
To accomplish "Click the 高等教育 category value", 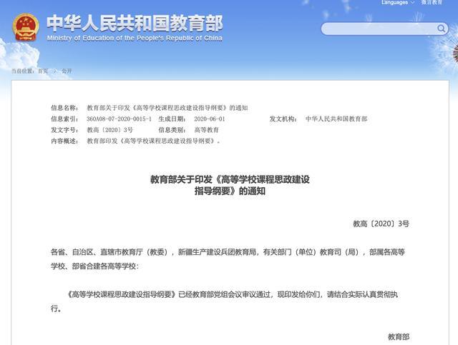I will 207,130.
